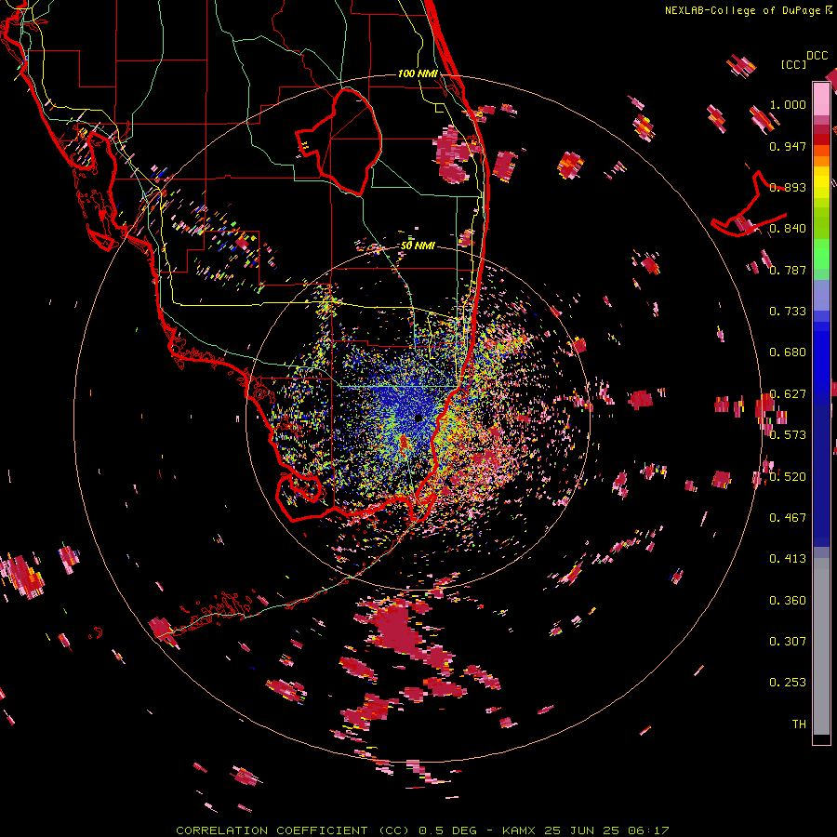Pick the yellow segment of the color bar
Screen dimensions: 837x837
point(821,182)
